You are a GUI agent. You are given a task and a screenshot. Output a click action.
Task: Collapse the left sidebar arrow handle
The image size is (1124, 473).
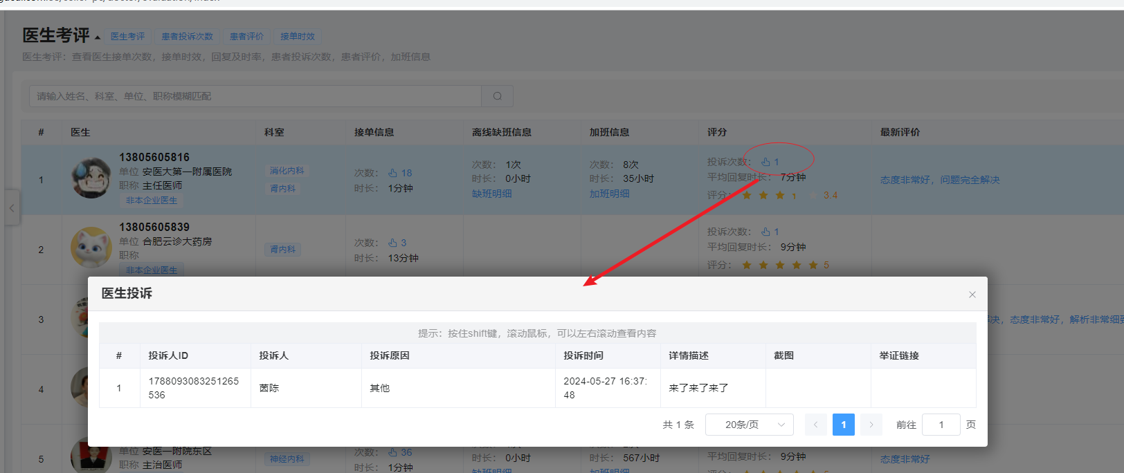coord(12,207)
